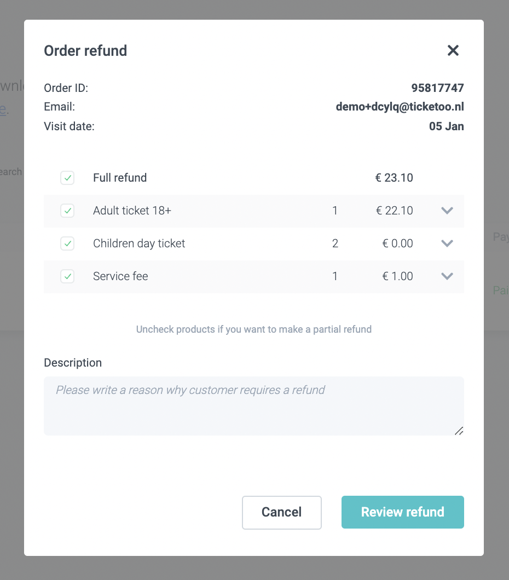Expand the Adult ticket 18+ row chevron
The width and height of the screenshot is (509, 580).
pos(447,211)
